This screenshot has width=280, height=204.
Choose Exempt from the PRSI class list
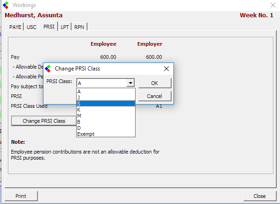click(x=106, y=134)
